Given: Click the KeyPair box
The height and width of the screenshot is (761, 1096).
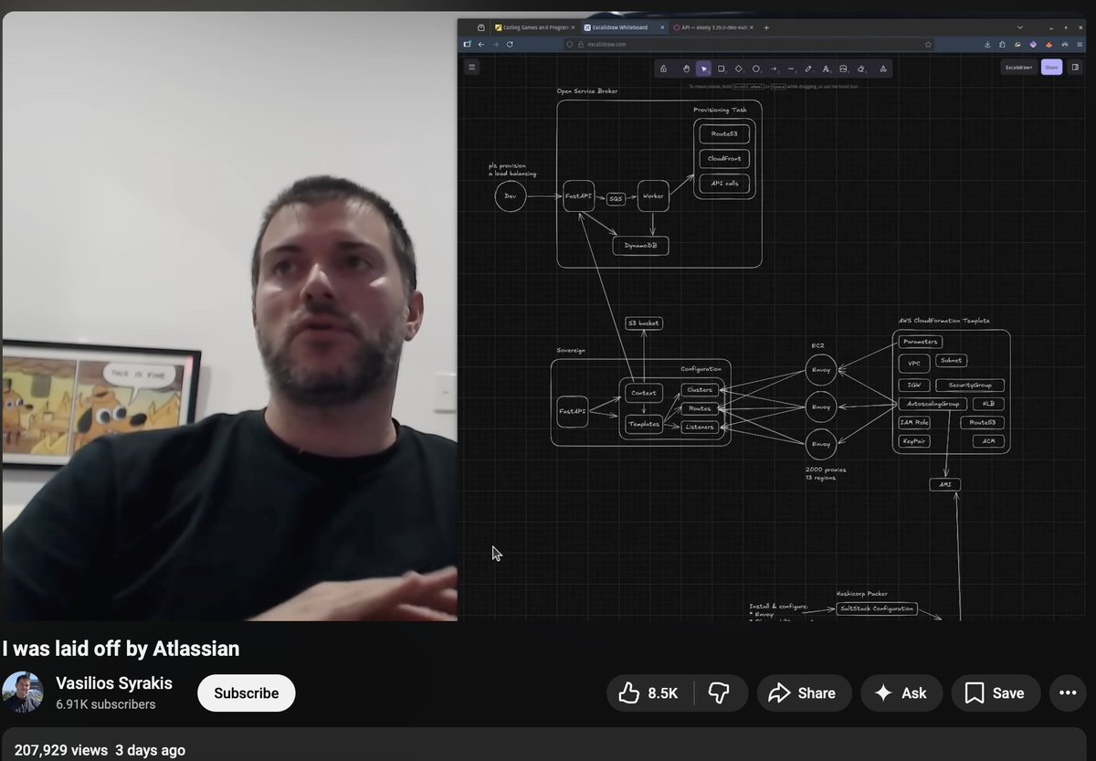Looking at the screenshot, I should 913,440.
